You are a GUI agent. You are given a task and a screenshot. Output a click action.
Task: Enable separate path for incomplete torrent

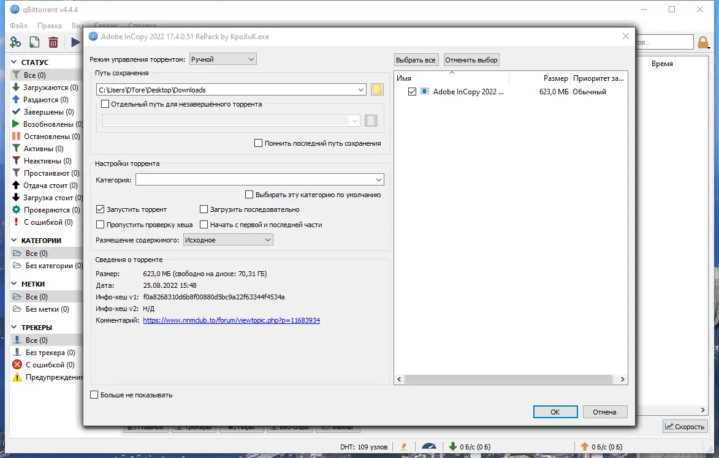(x=105, y=104)
